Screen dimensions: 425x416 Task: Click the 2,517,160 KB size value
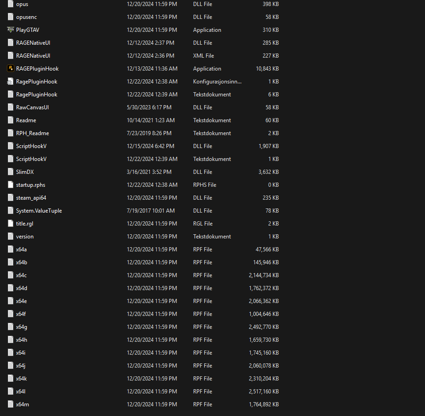(264, 392)
